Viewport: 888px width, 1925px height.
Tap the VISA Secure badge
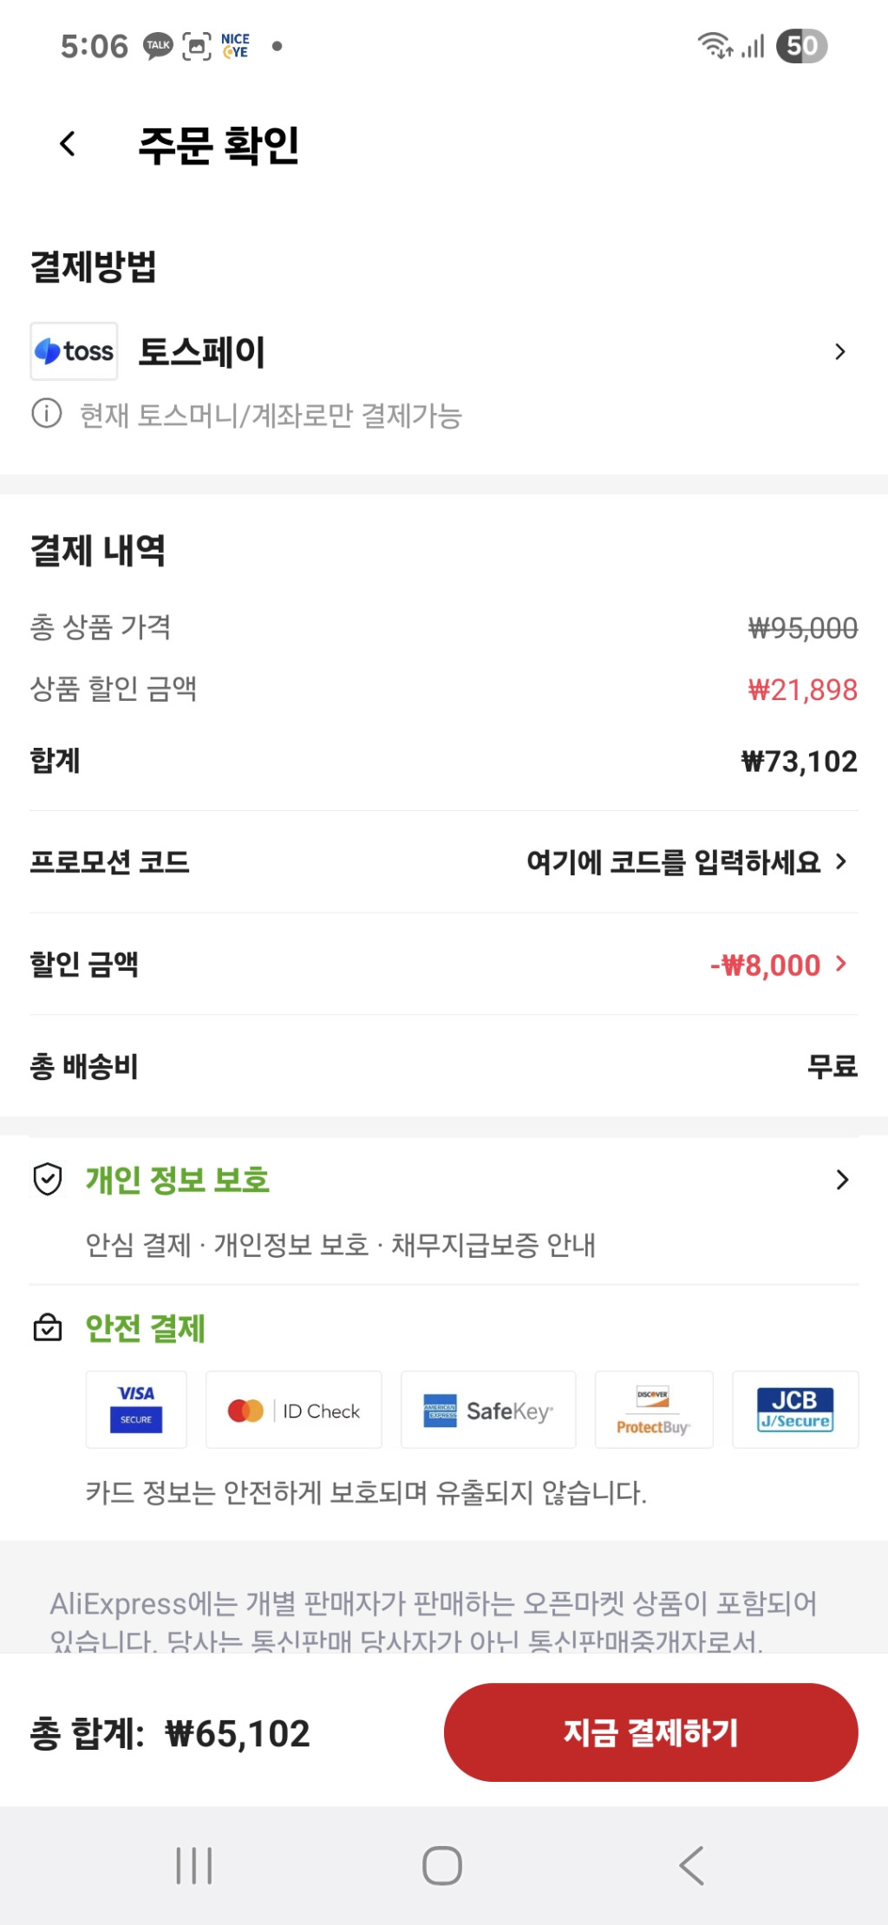(x=136, y=1409)
